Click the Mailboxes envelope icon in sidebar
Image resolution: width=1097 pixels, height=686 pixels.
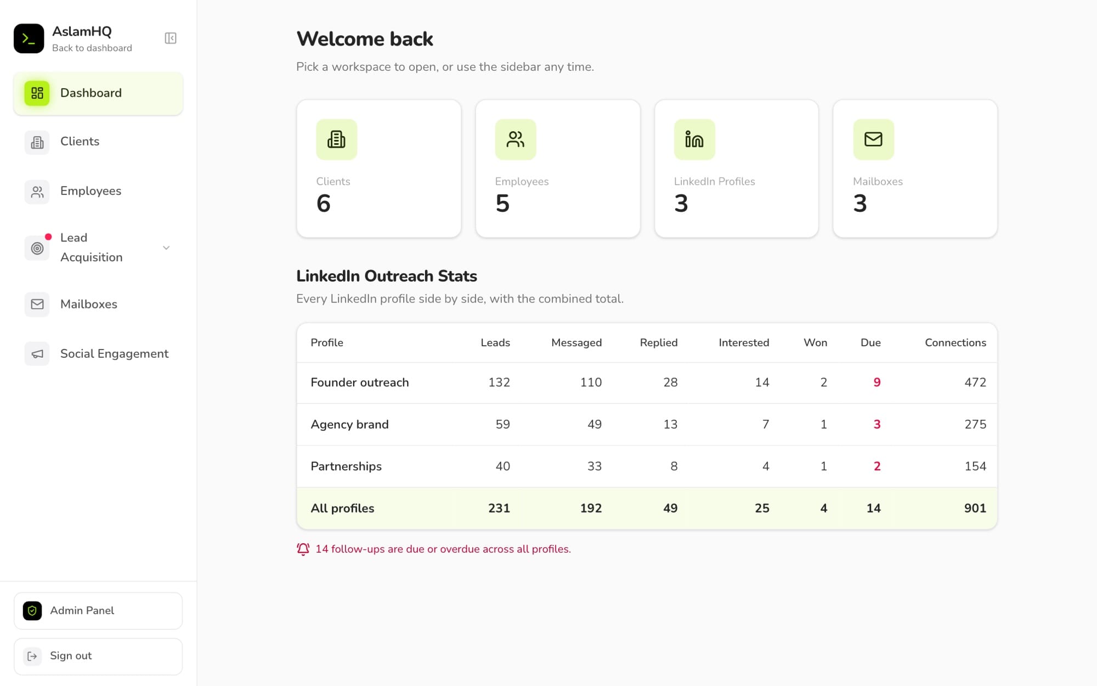37,305
